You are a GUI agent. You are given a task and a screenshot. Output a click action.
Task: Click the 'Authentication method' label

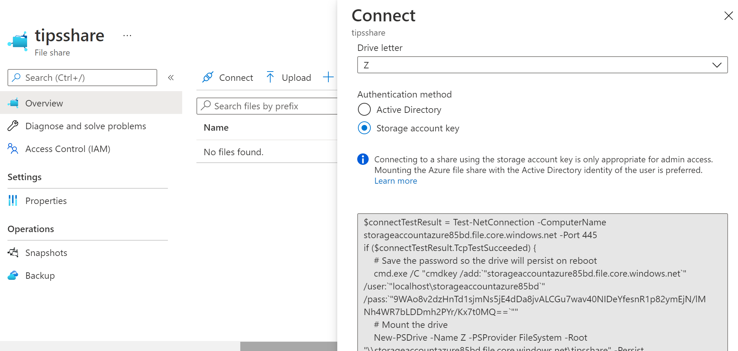click(404, 94)
